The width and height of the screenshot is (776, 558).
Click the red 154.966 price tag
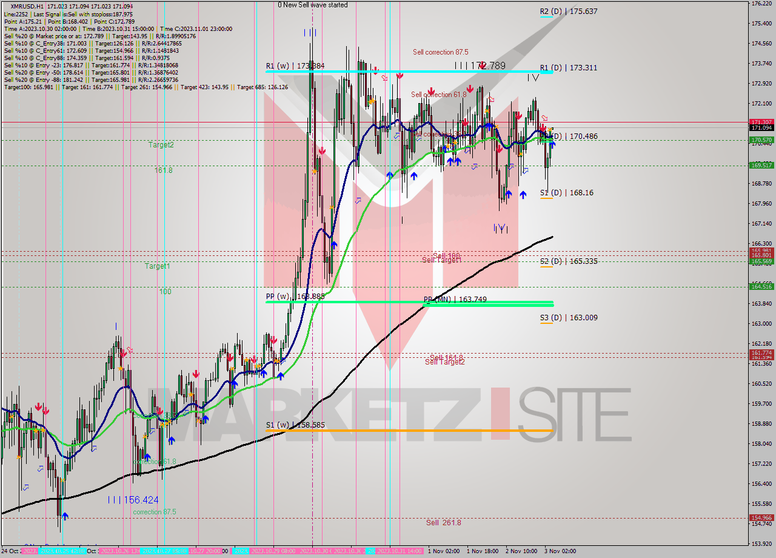point(761,518)
